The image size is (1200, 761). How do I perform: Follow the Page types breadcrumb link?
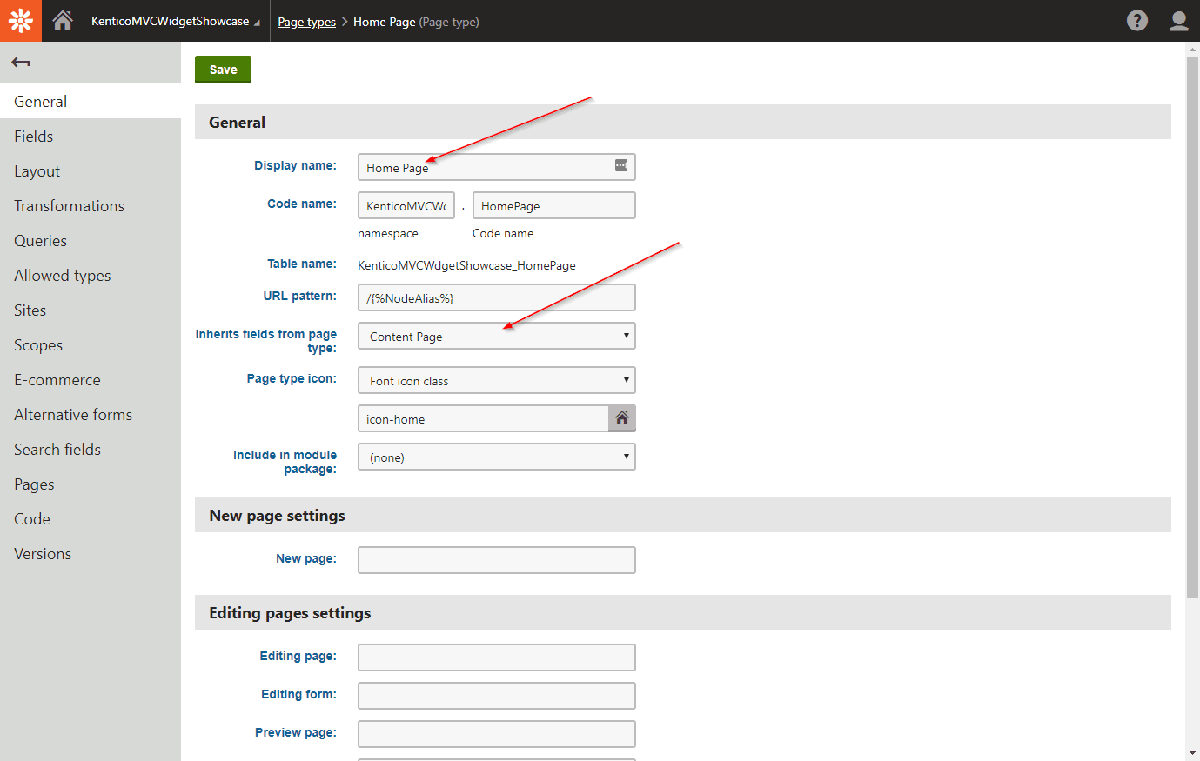(x=306, y=22)
